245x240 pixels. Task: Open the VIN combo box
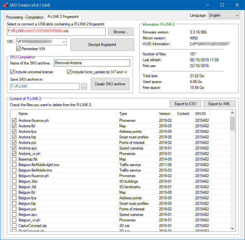click(x=41, y=42)
